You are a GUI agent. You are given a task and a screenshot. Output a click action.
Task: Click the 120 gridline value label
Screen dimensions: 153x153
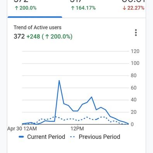[135, 52]
